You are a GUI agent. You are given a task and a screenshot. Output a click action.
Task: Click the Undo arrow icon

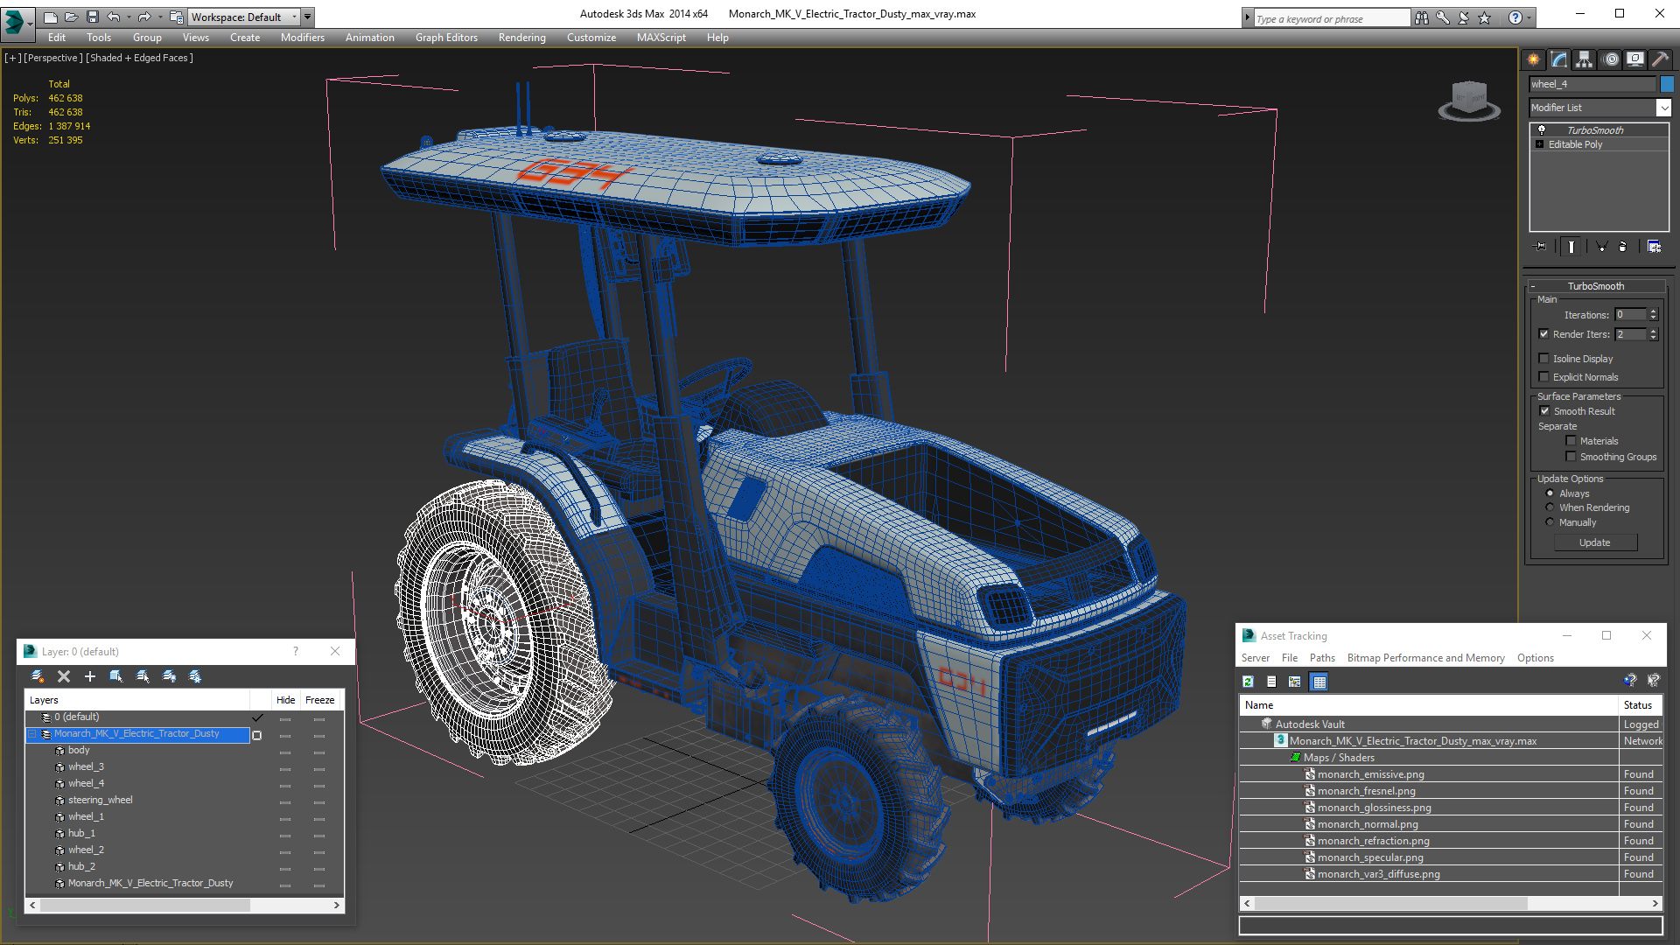pos(114,17)
